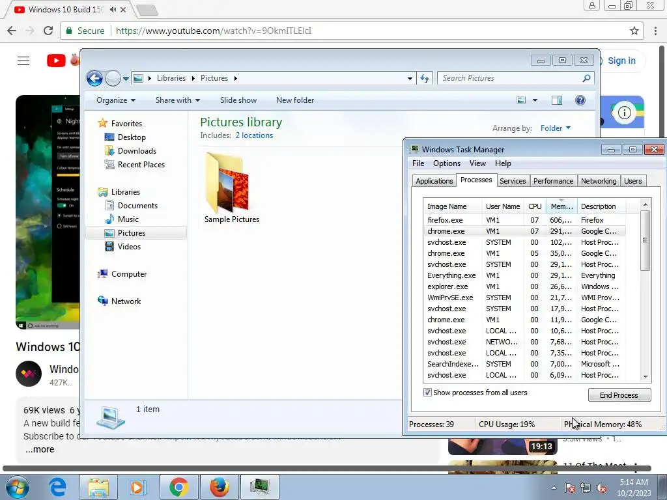Expand the video description ...more link
The width and height of the screenshot is (667, 500).
pos(40,449)
